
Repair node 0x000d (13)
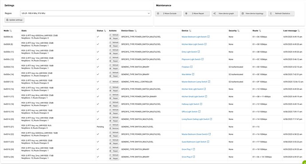[x=114, y=69]
